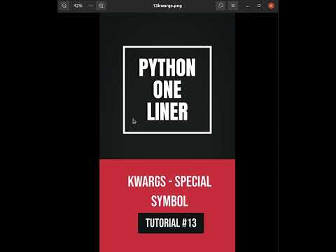
Task: Click the 13kwargs.png title text
Action: pyautogui.click(x=167, y=6)
